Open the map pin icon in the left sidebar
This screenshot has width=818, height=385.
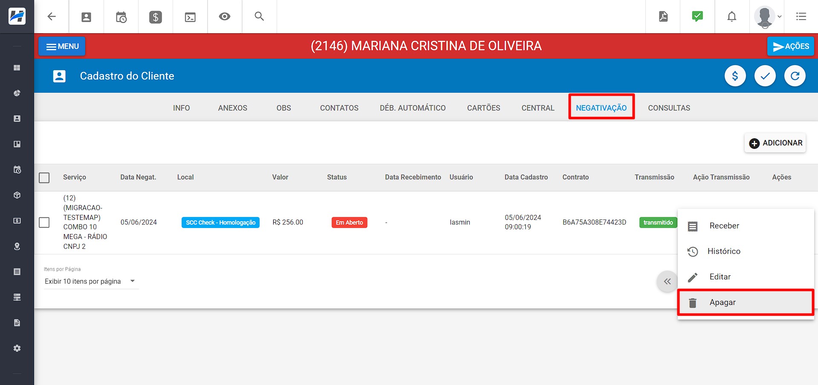click(17, 246)
